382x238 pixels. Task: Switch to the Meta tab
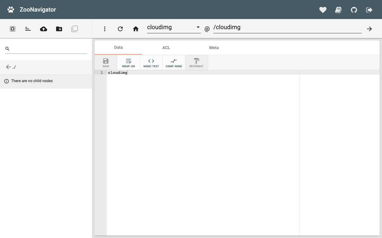click(214, 48)
